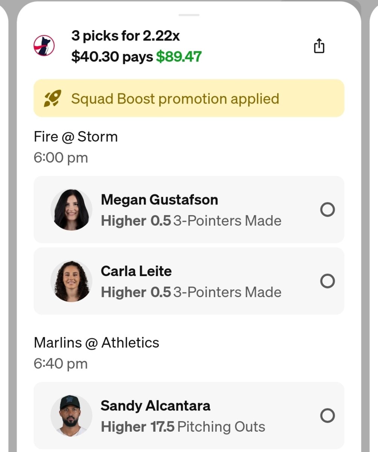This screenshot has height=452, width=378.
Task: Tap the Sandy Alcantara name
Action: click(x=155, y=406)
